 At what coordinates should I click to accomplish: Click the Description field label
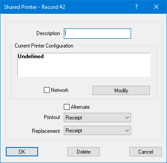click(x=48, y=33)
